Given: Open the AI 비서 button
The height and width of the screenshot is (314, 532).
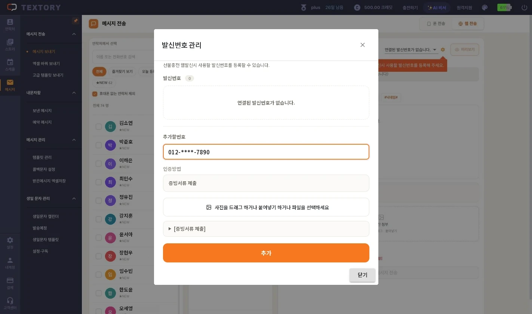Looking at the screenshot, I should 437,7.
